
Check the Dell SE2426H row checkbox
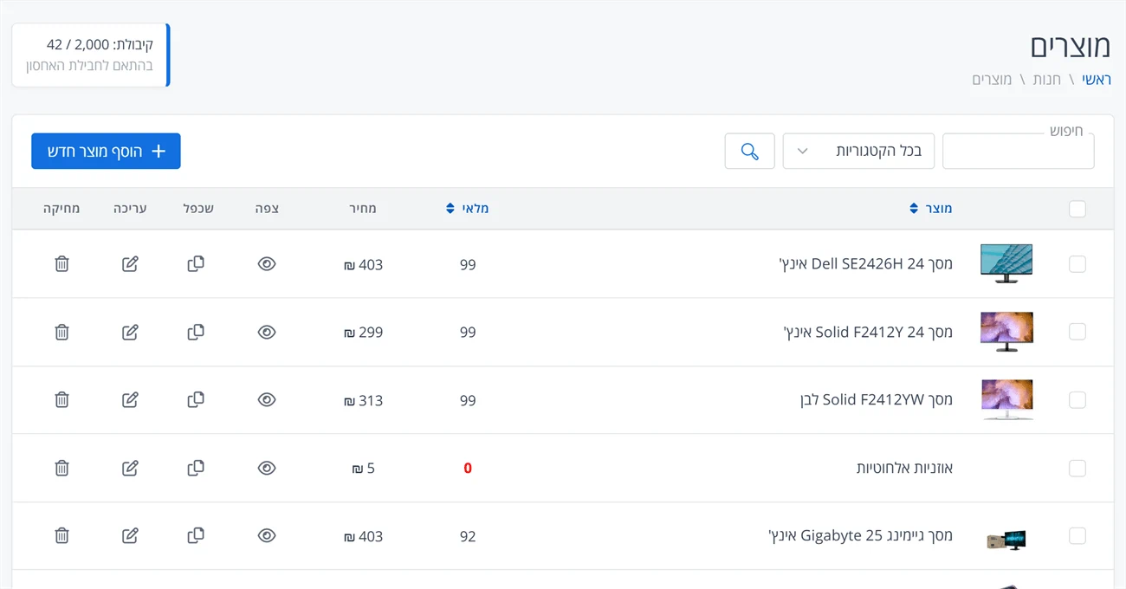pyautogui.click(x=1077, y=264)
